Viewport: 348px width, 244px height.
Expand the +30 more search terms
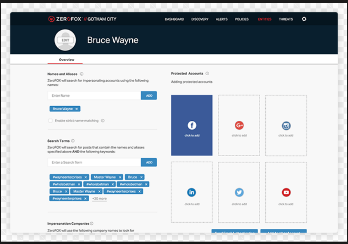[x=99, y=199]
